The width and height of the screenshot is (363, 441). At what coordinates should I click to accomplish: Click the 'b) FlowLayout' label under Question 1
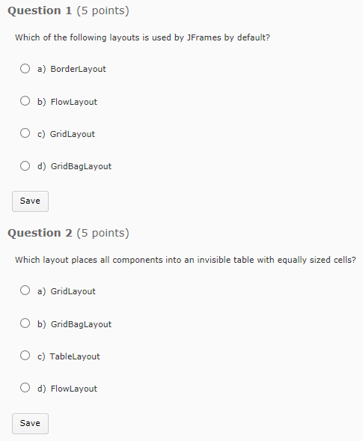(x=67, y=102)
